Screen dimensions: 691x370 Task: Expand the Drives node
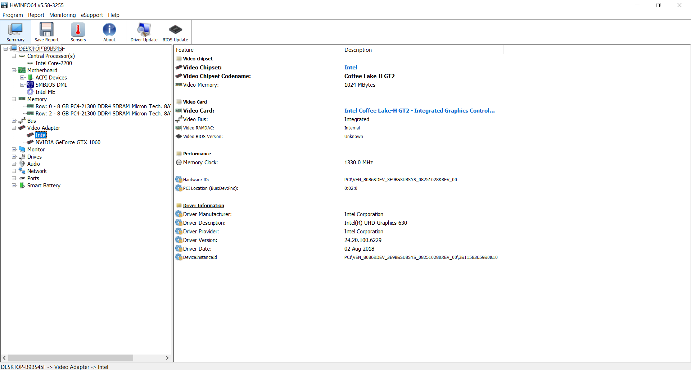[14, 156]
